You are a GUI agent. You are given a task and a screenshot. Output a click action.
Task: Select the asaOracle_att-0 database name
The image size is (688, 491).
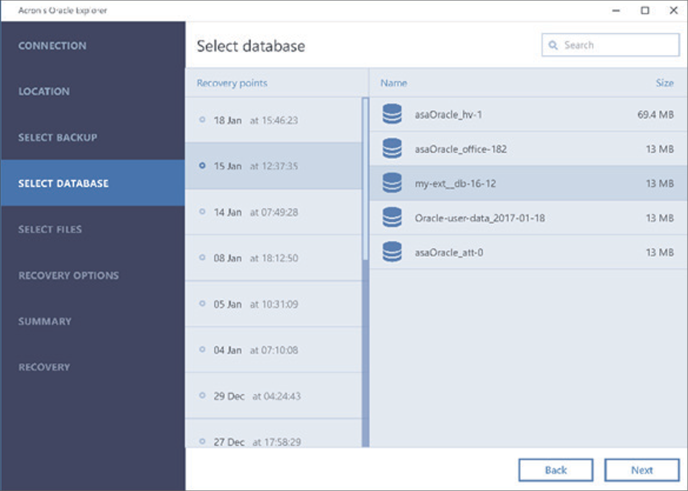(449, 252)
